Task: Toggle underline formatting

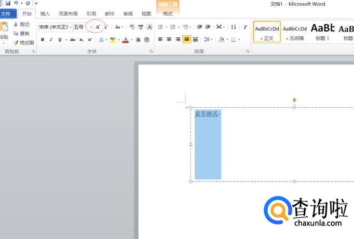Action: (60, 40)
